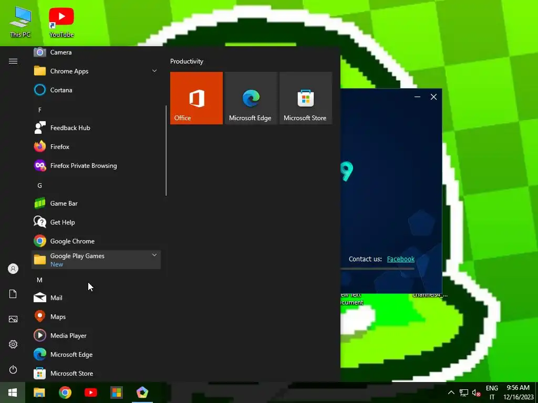
Task: Click the app list scrollbar
Action: click(x=166, y=151)
